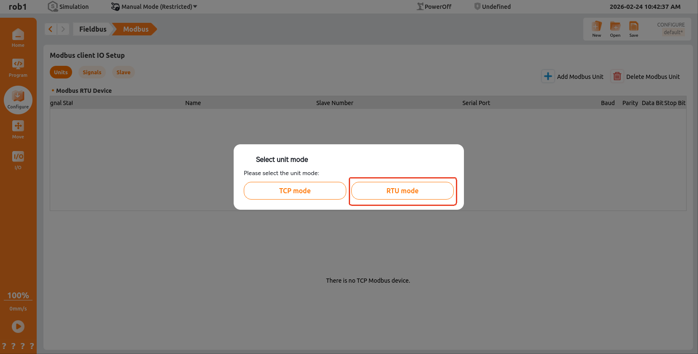Click the New configuration icon
Screen dimensions: 698x354
pyautogui.click(x=596, y=29)
